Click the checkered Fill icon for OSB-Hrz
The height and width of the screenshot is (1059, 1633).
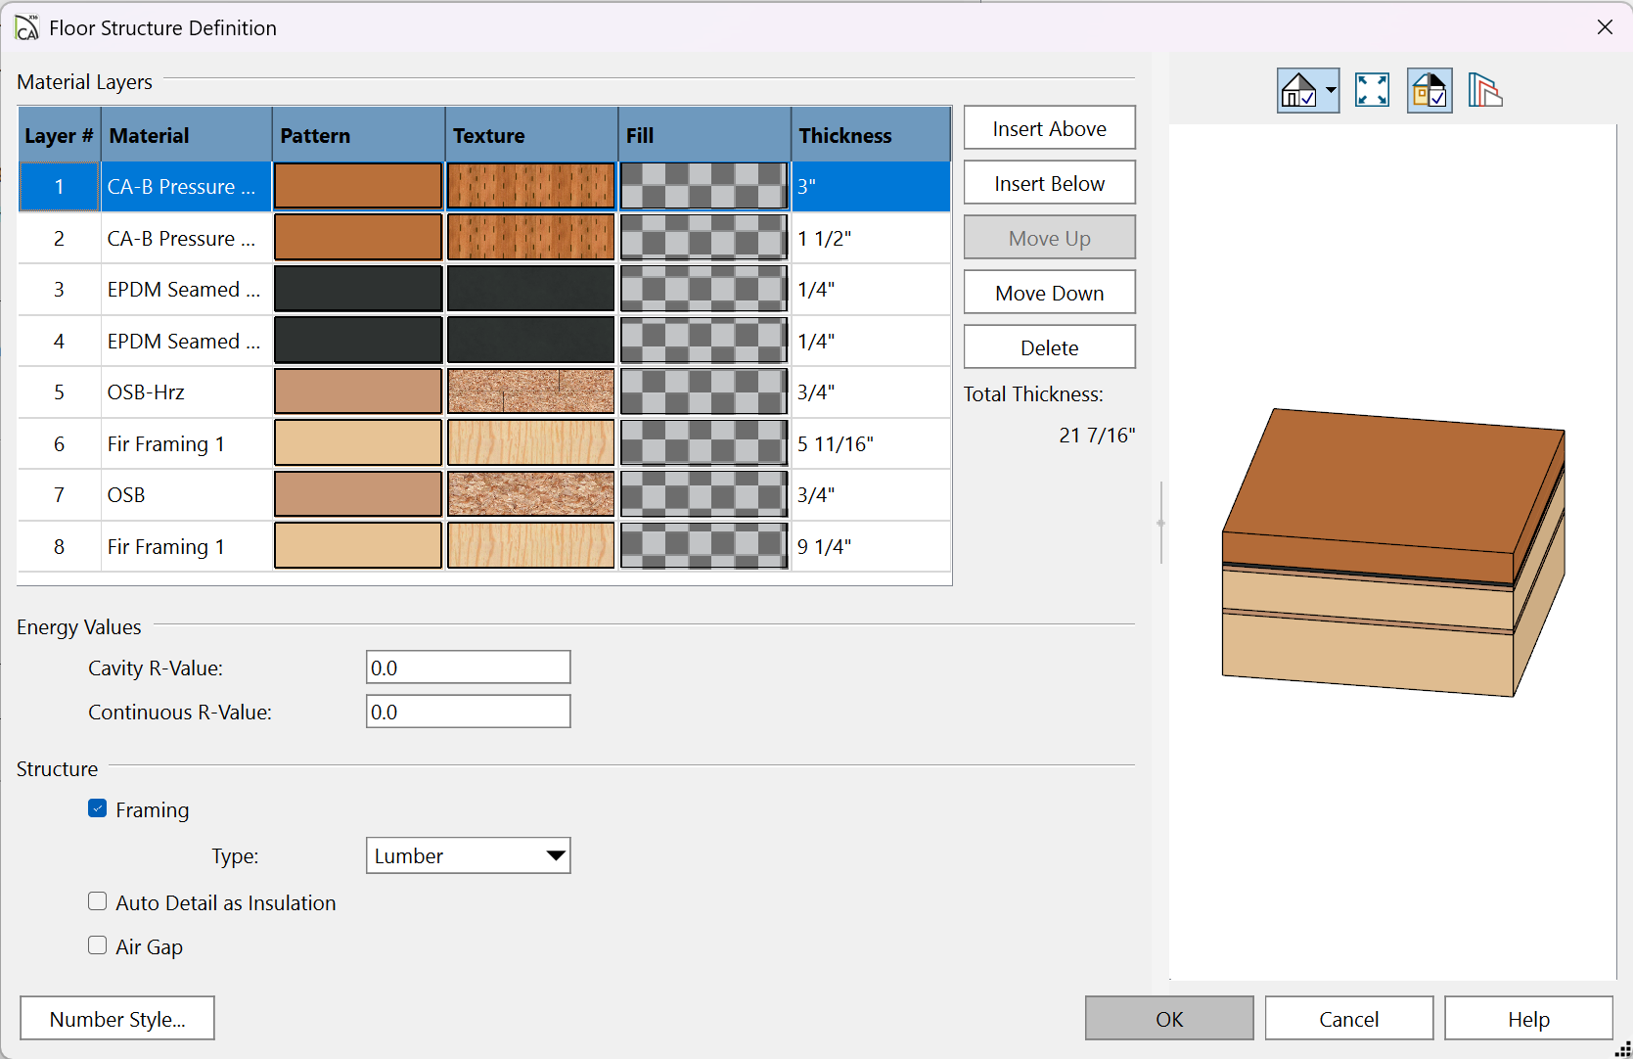[703, 392]
